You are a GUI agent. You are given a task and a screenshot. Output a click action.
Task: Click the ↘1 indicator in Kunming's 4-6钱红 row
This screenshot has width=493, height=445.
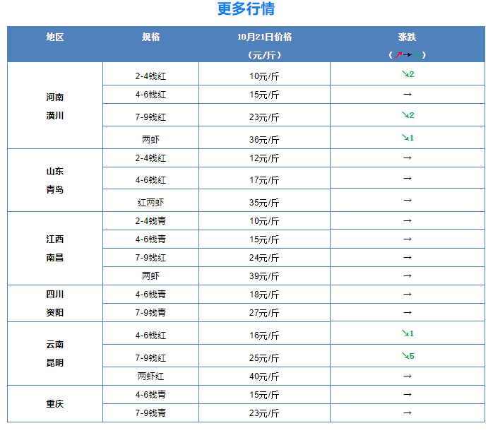pos(408,333)
